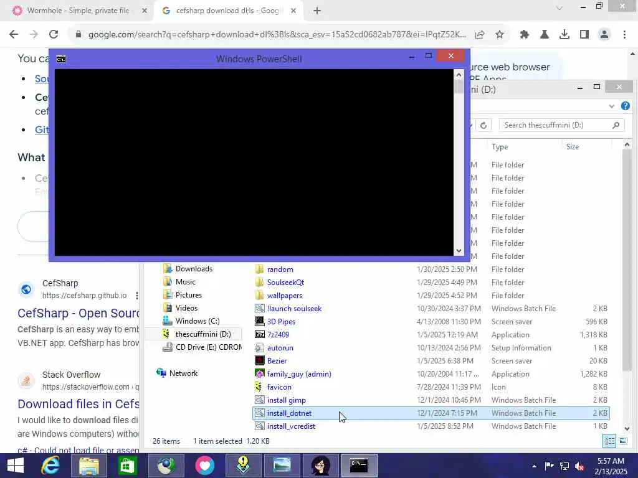Select CD Drive (E:) in navigation pane
Screen dimensions: 638x478
(x=202, y=347)
